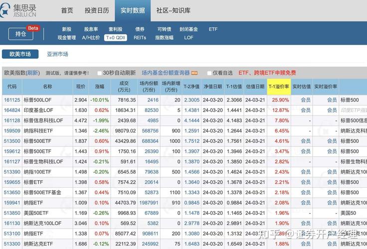367x249 pixels.
Task: Sort by the highlighted T-1溢价率 header
Action: (279, 87)
